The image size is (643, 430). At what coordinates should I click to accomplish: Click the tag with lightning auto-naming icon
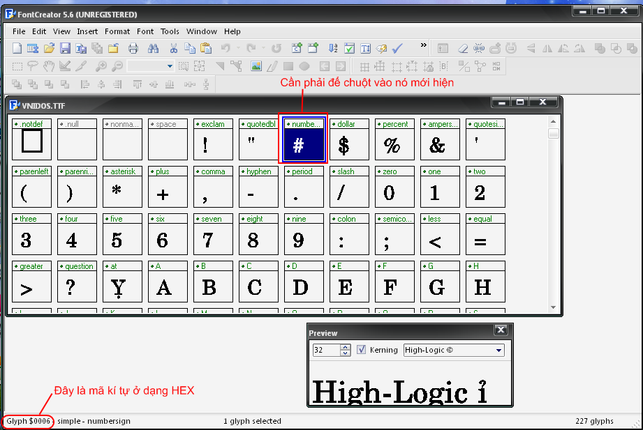tap(381, 48)
